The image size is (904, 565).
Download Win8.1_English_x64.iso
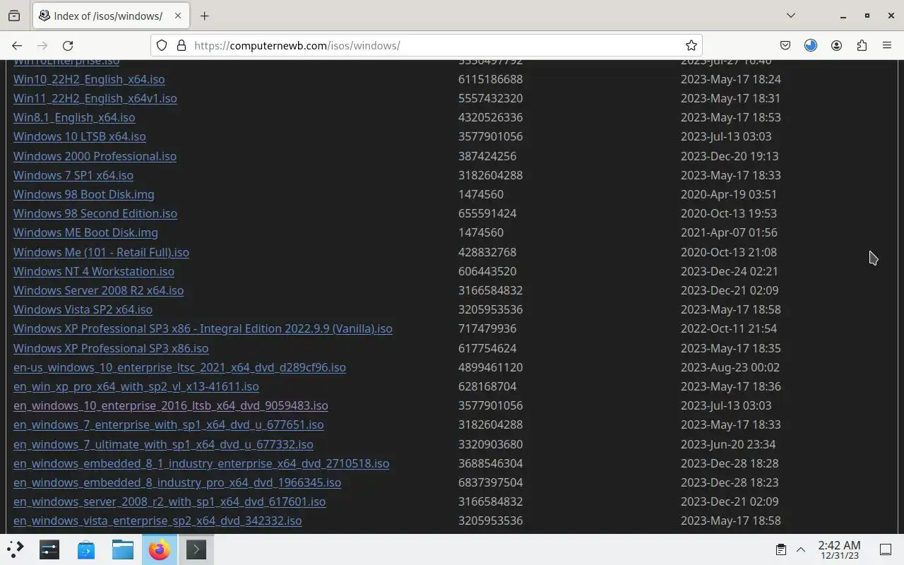[x=74, y=117]
